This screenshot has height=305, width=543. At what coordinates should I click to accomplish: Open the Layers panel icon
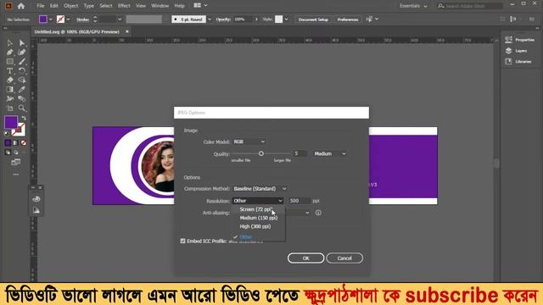click(508, 51)
